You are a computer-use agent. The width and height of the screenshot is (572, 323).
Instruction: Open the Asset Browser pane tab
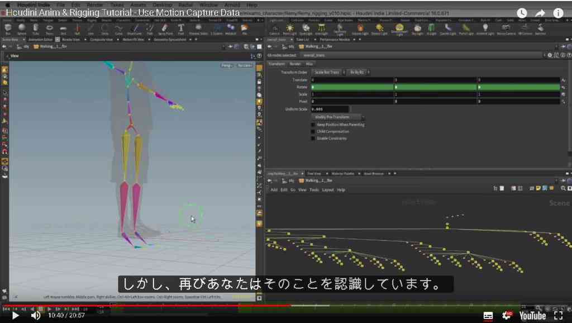point(374,174)
